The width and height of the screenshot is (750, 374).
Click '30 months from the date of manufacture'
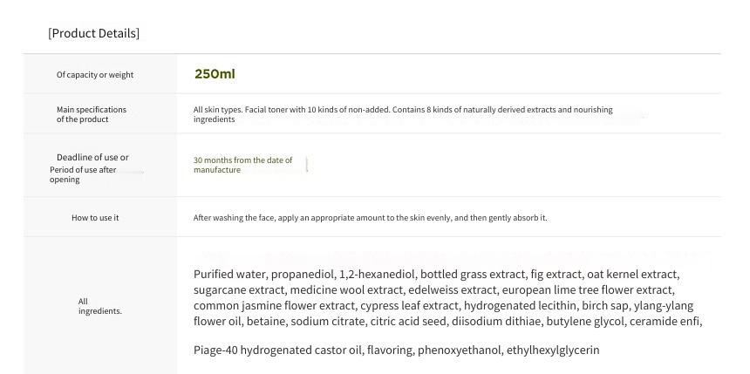coord(243,165)
